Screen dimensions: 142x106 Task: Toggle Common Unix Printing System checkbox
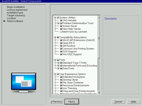pyautogui.click(x=61, y=49)
